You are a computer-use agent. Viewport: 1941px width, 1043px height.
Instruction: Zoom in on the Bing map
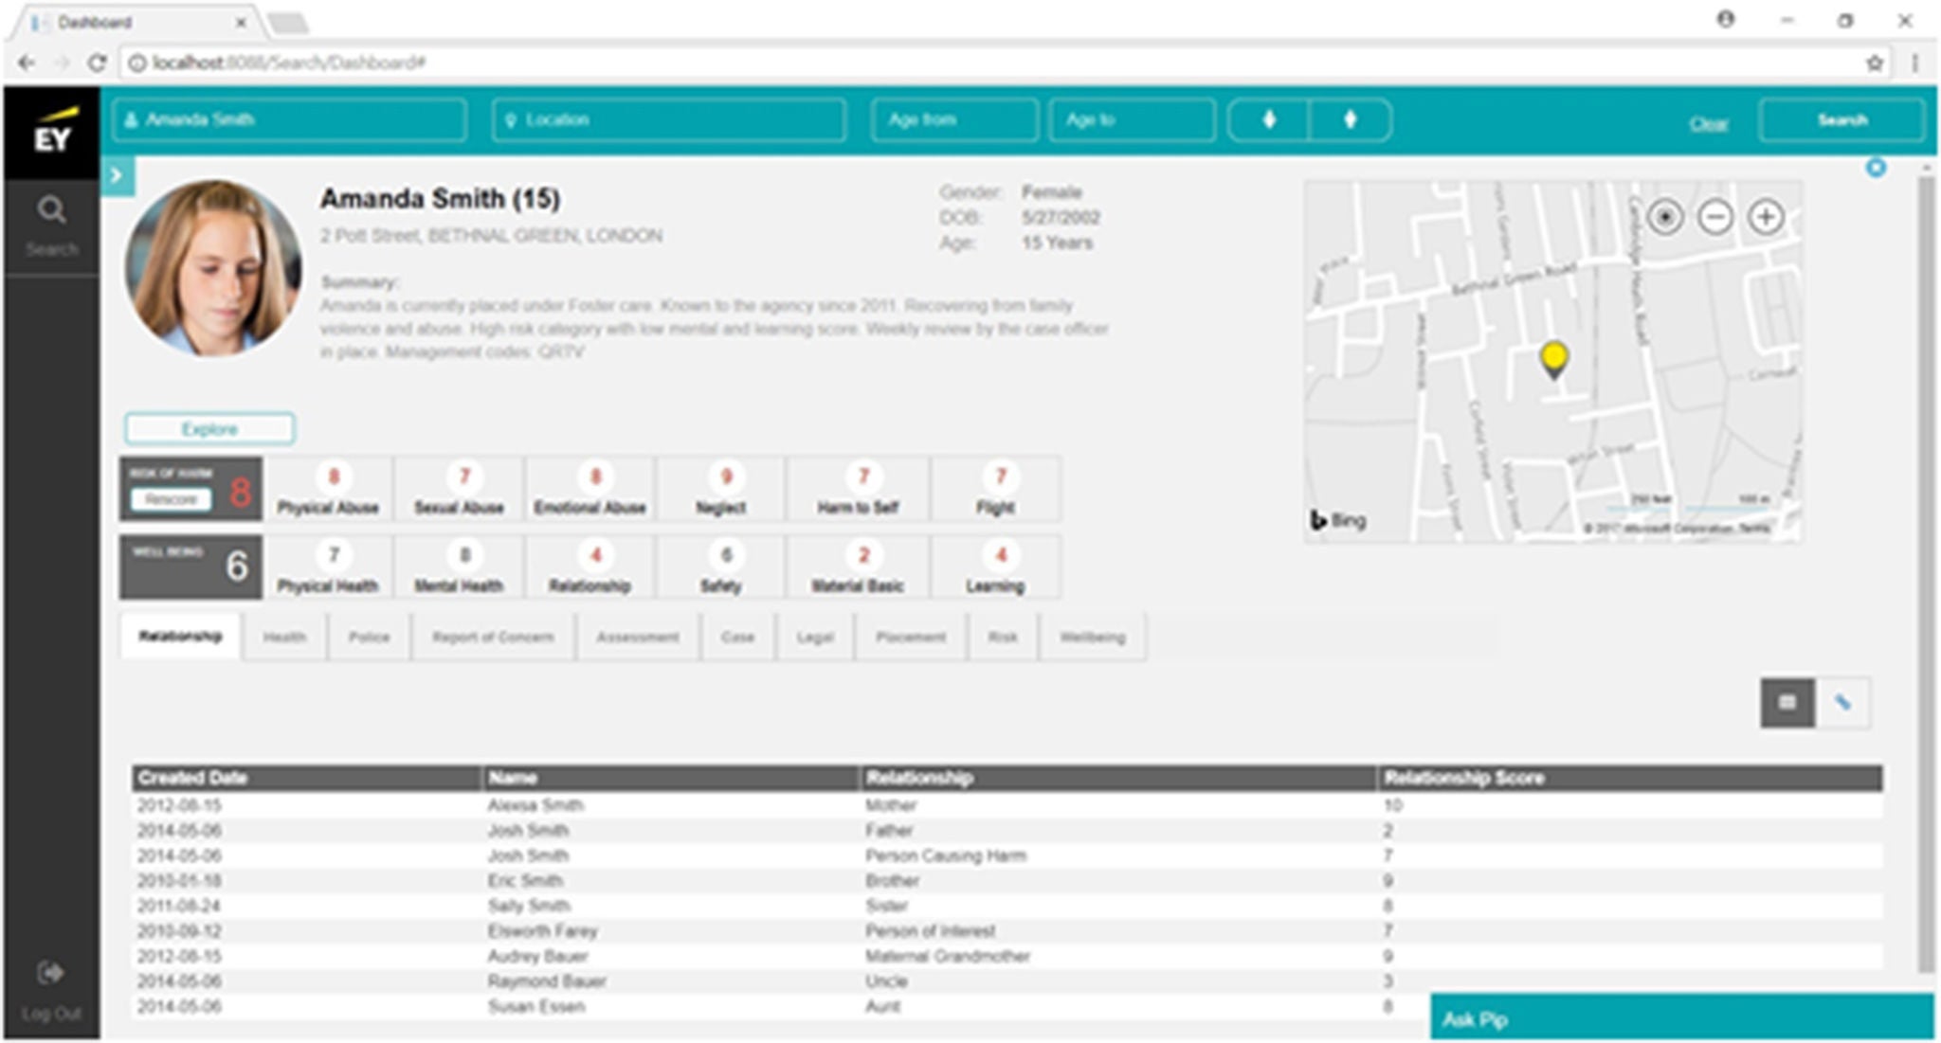[1765, 217]
